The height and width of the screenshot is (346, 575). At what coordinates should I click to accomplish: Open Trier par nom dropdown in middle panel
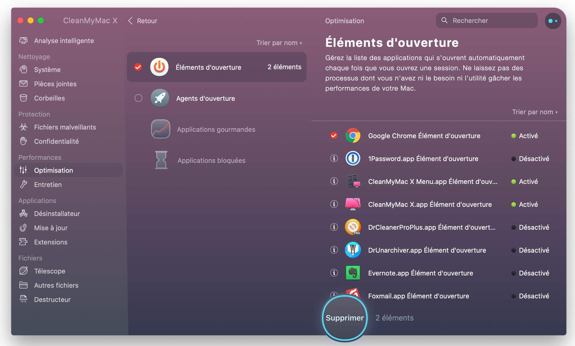pos(279,43)
